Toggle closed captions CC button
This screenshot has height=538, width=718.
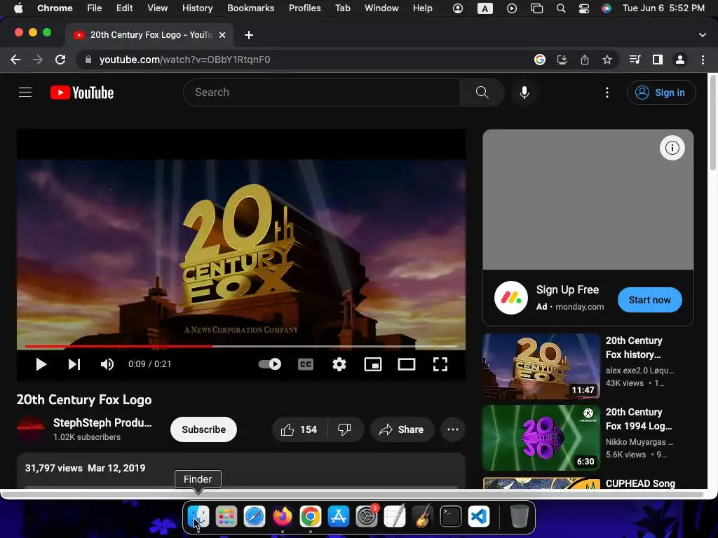[306, 364]
